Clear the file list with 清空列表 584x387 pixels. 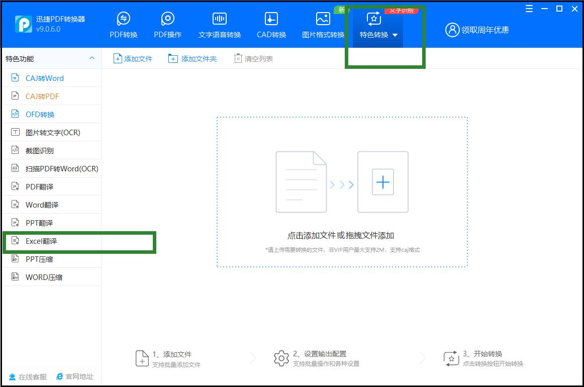point(253,58)
